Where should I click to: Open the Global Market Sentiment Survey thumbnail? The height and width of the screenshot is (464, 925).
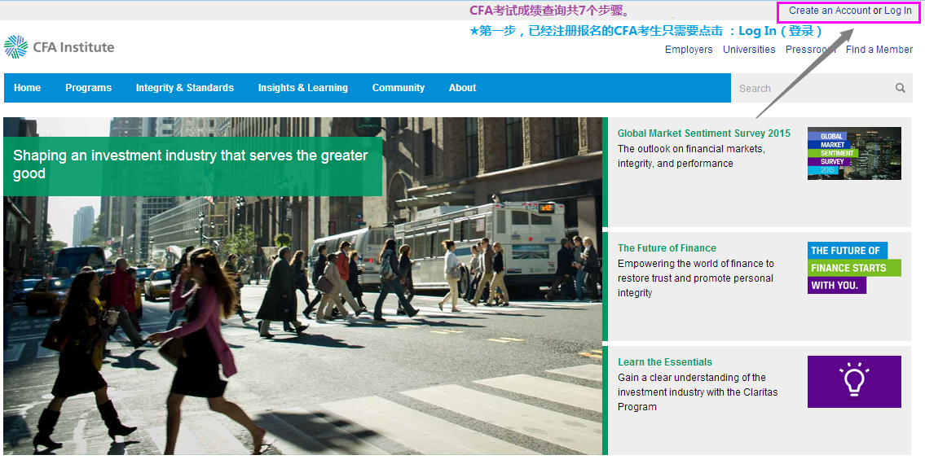click(853, 153)
